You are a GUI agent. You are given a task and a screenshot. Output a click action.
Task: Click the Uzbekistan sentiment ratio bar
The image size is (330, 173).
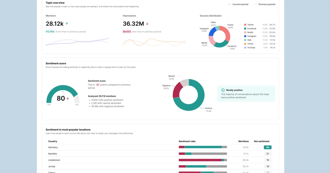pyautogui.click(x=203, y=160)
